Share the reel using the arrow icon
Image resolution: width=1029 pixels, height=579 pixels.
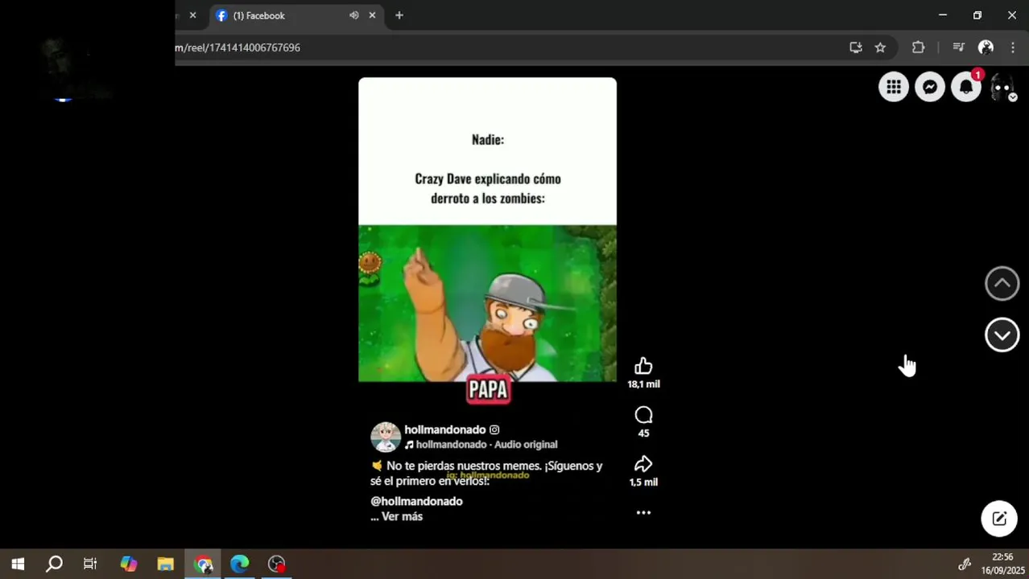point(643,464)
